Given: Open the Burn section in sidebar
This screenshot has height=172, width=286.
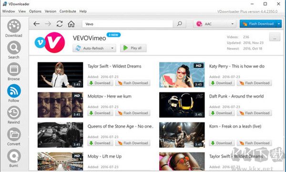Looking at the screenshot, I should (x=14, y=158).
